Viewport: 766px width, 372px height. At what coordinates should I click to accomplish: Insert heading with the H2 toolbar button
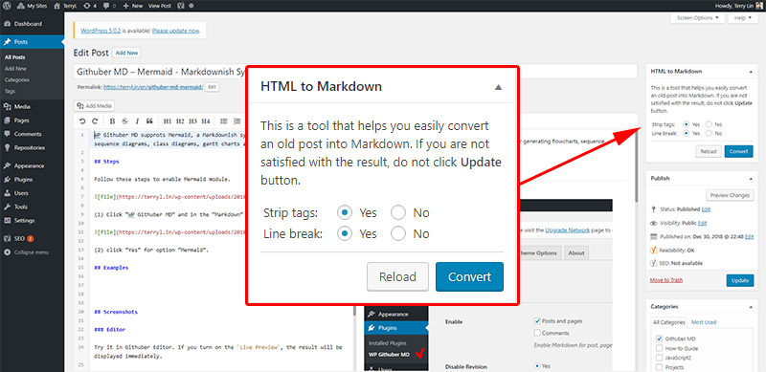pos(180,121)
